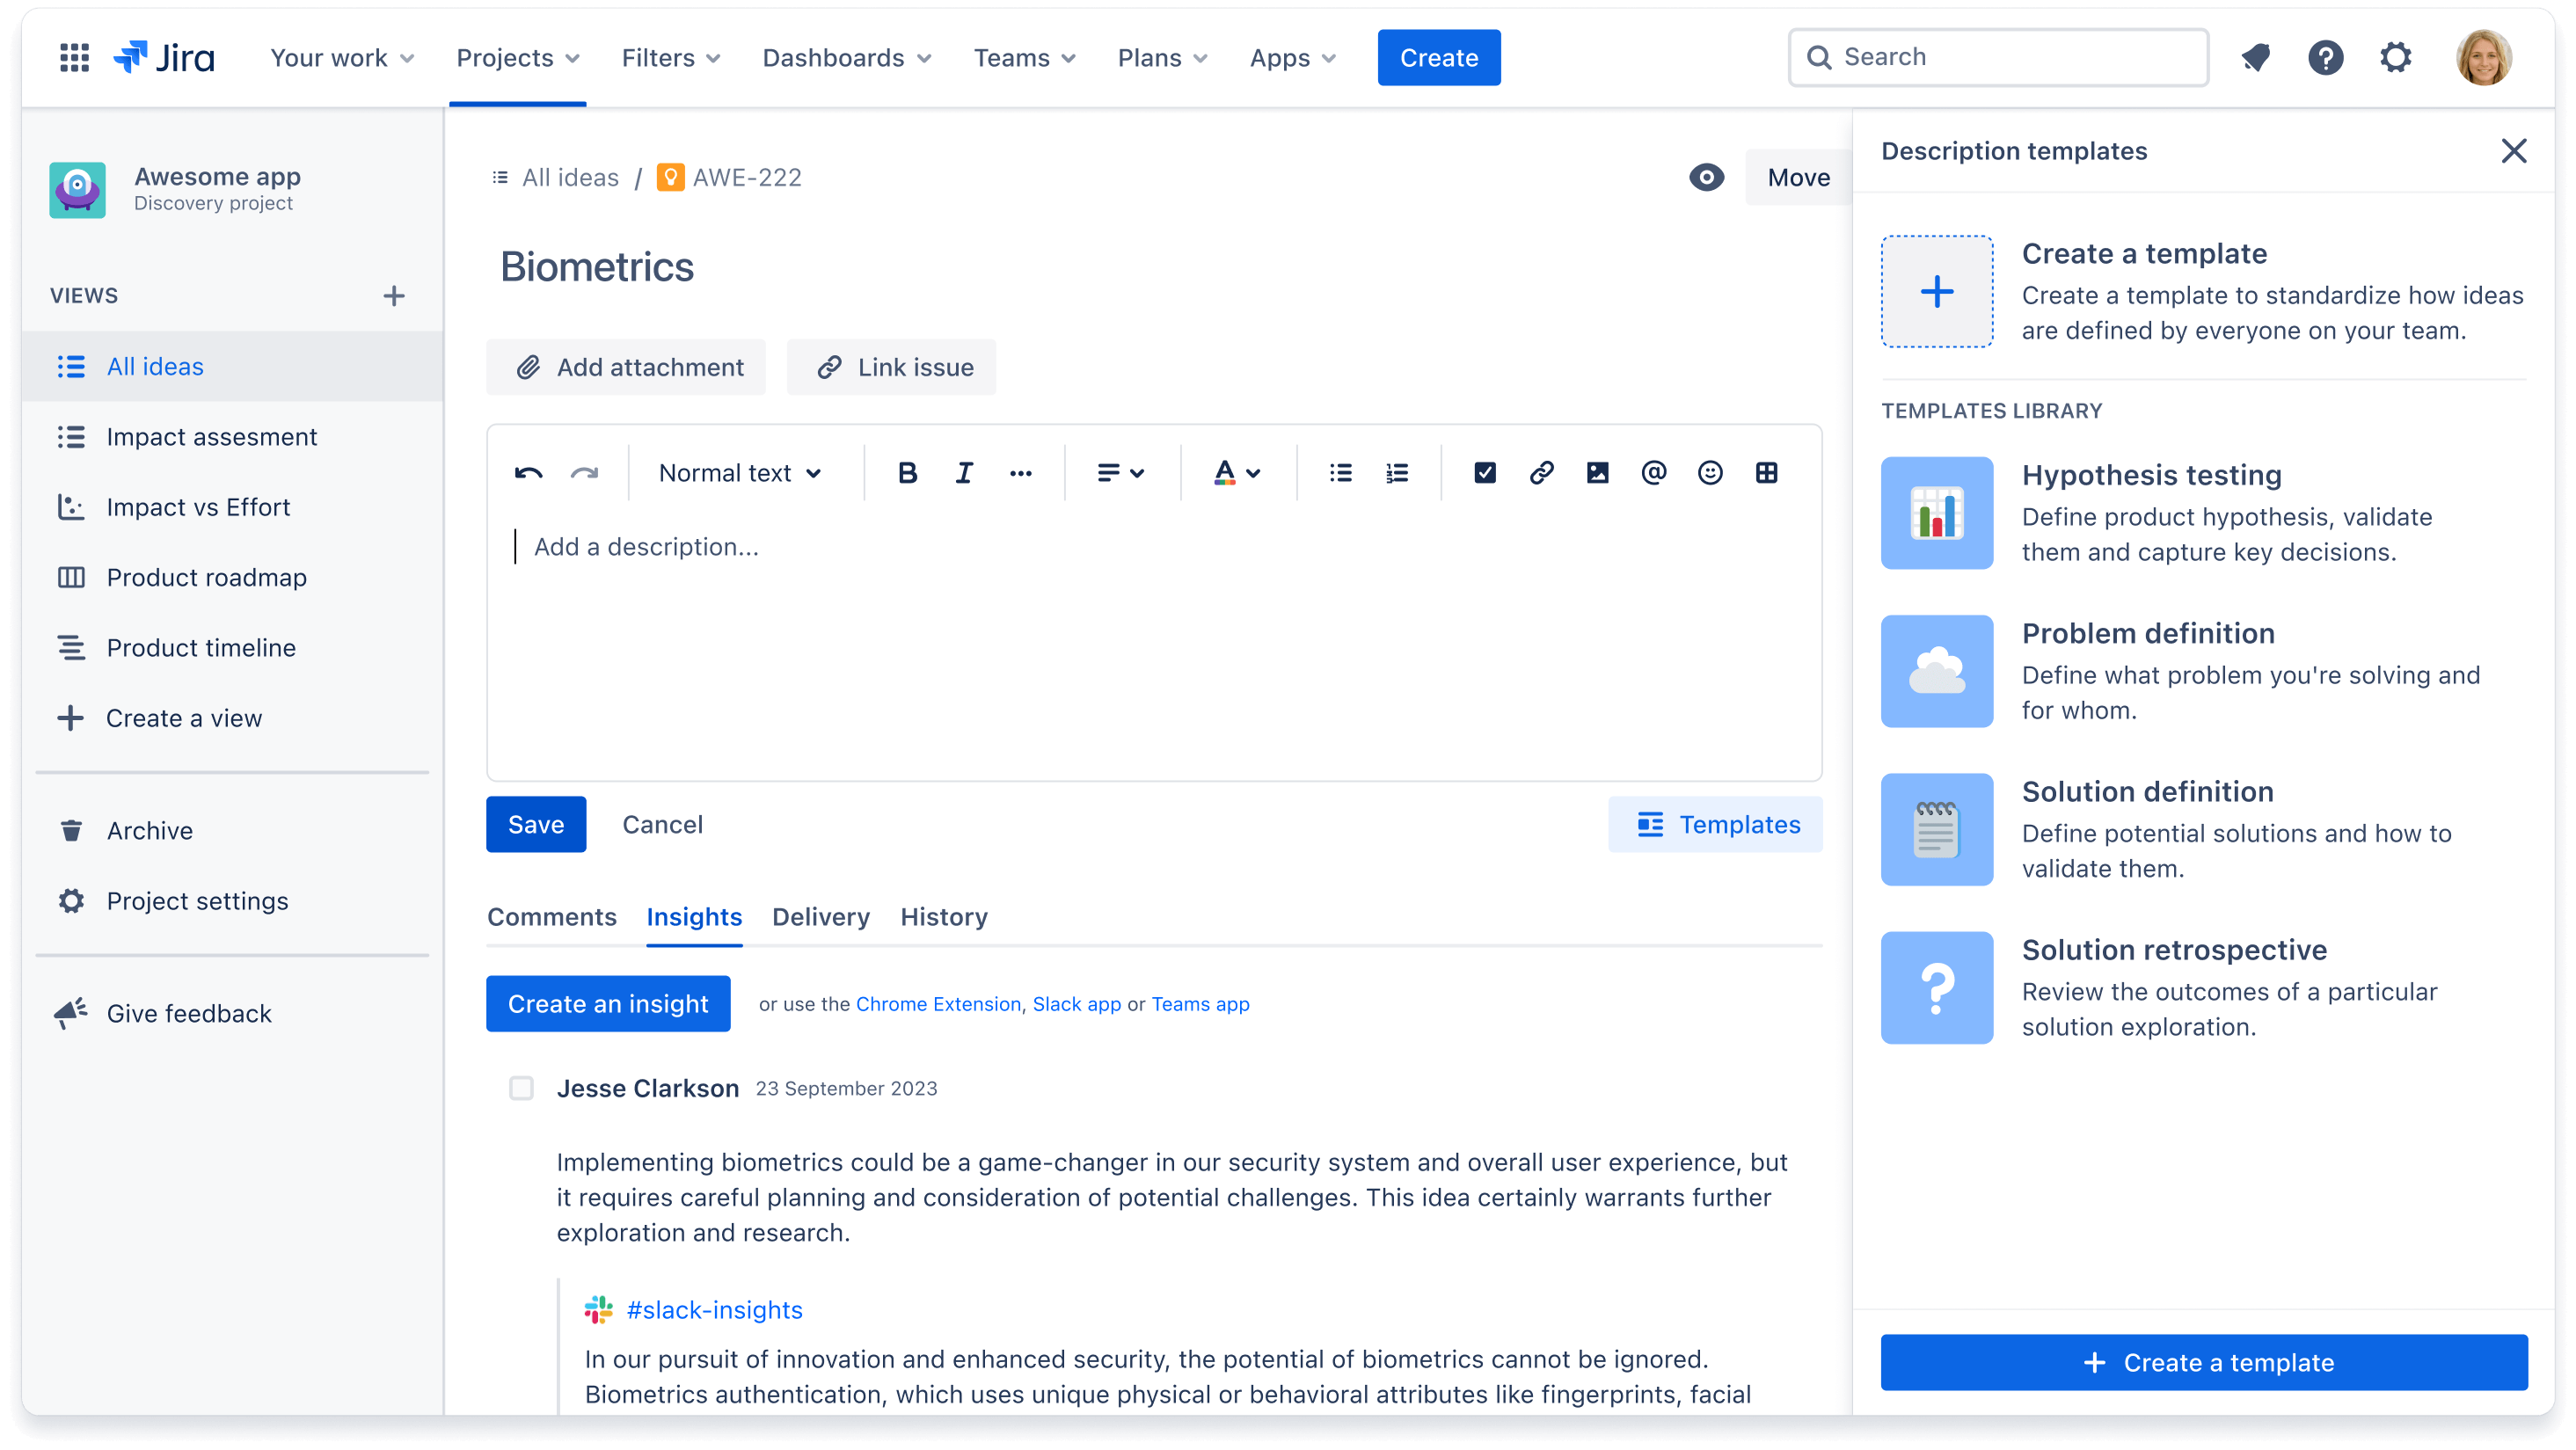Click the hyperlink insert icon
The image size is (2576, 1450).
pyautogui.click(x=1543, y=472)
